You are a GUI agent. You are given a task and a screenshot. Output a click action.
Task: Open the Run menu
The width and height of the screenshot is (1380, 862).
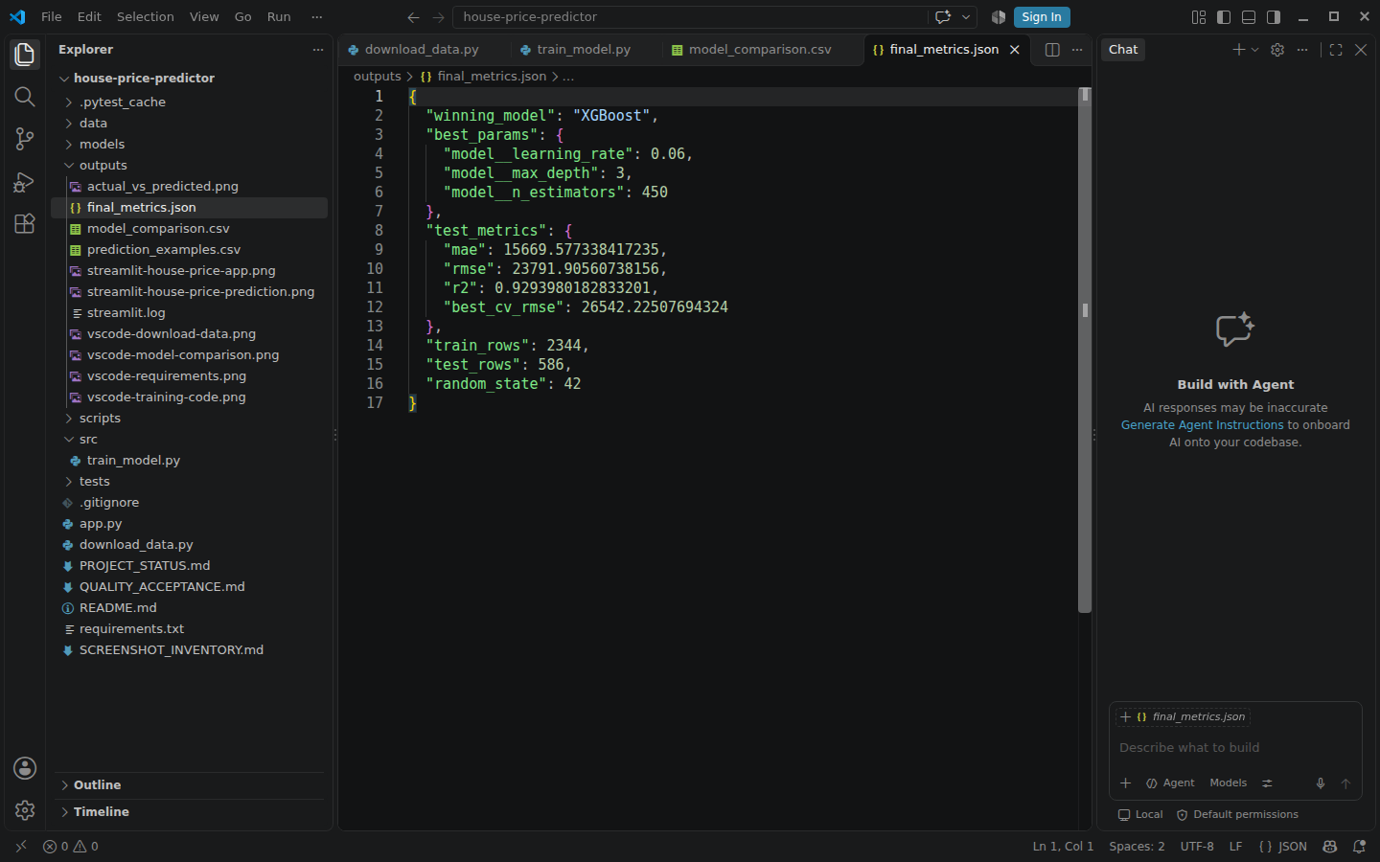point(279,17)
